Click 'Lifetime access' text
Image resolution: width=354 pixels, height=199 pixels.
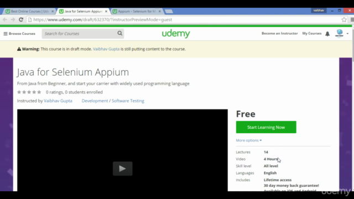[x=278, y=180]
